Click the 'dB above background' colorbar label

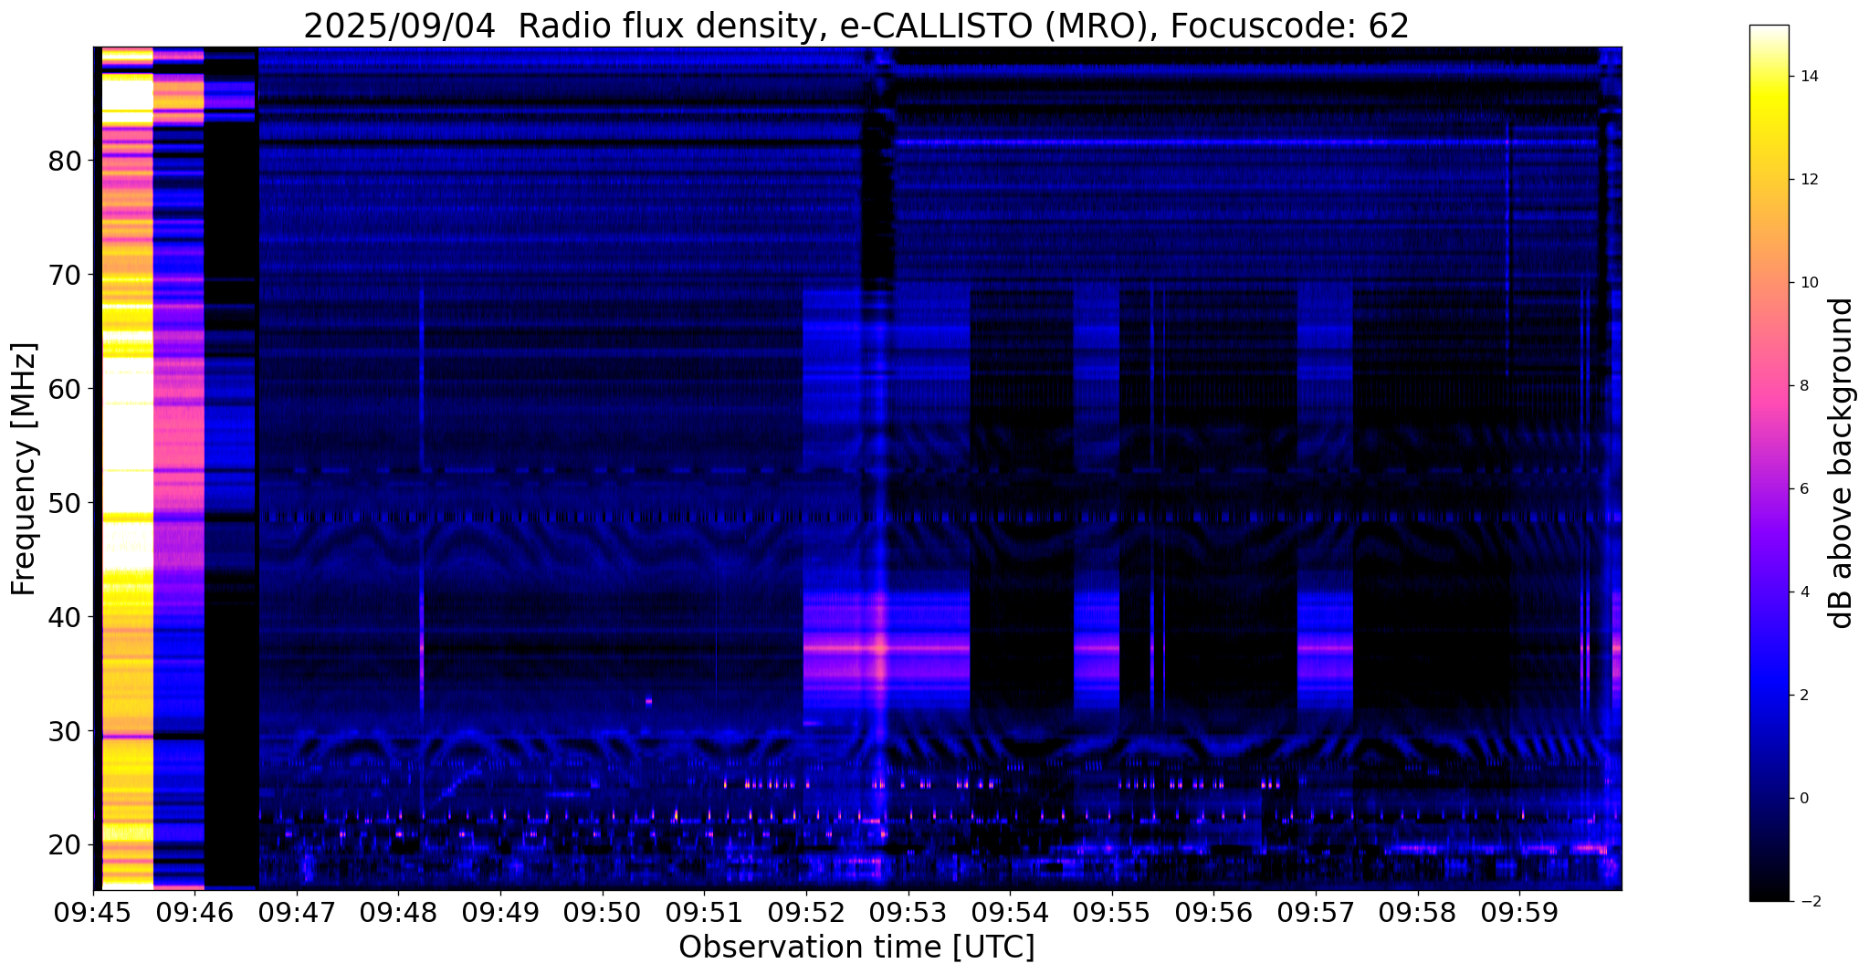[x=1842, y=463]
